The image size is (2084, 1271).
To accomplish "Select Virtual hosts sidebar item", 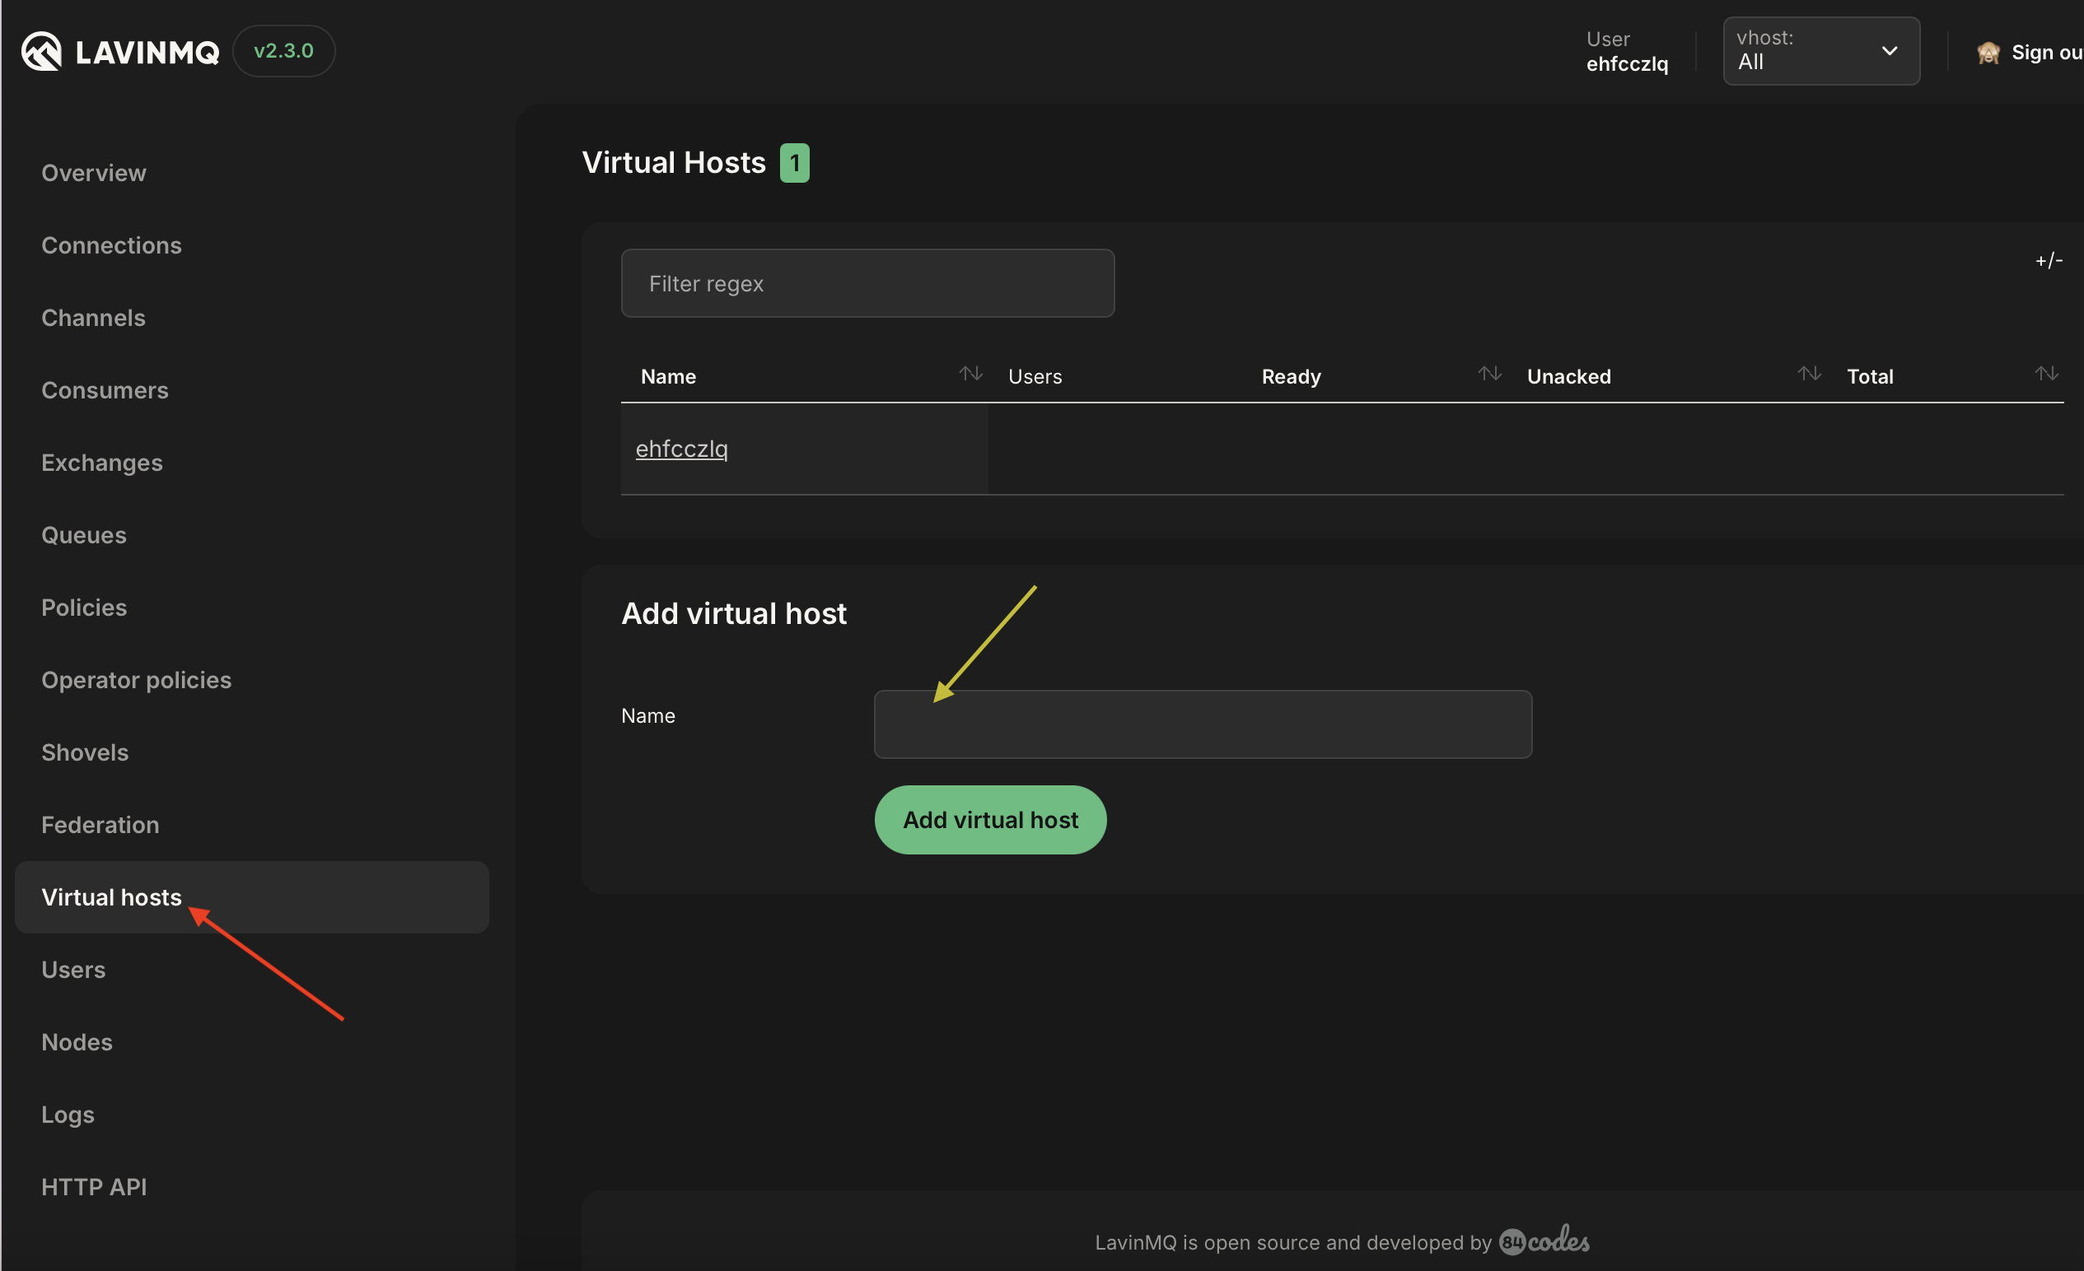I will coord(252,897).
